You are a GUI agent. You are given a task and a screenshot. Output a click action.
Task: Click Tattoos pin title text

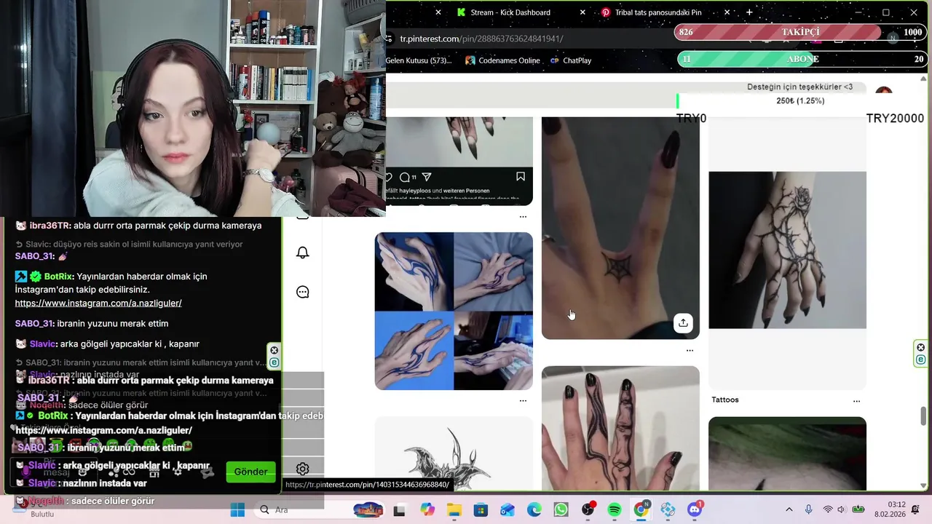[x=725, y=400]
